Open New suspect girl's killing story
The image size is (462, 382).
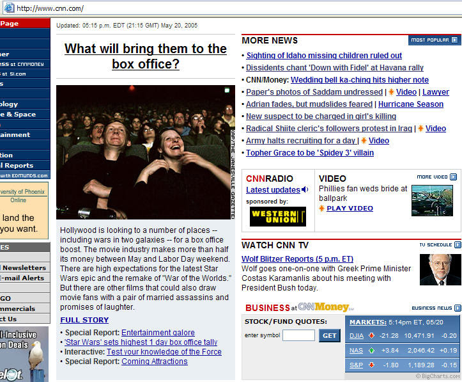coord(321,116)
